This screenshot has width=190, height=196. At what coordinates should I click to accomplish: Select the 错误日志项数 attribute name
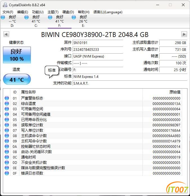32,173
